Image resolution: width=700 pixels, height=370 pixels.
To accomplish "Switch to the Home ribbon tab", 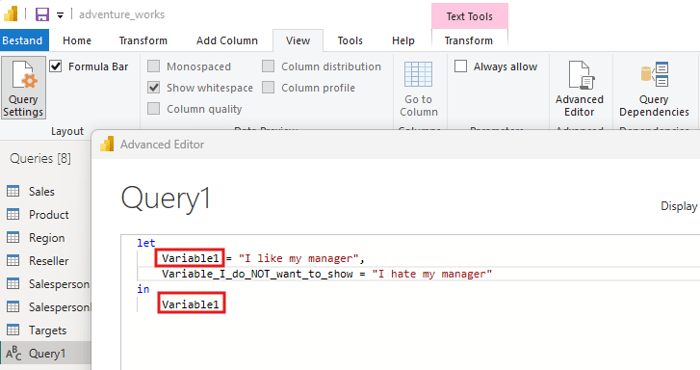I will coord(77,40).
